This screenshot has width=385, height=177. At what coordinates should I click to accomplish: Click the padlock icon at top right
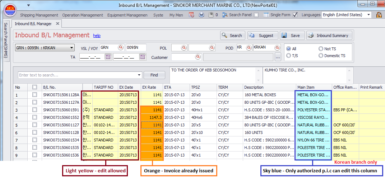(379, 15)
